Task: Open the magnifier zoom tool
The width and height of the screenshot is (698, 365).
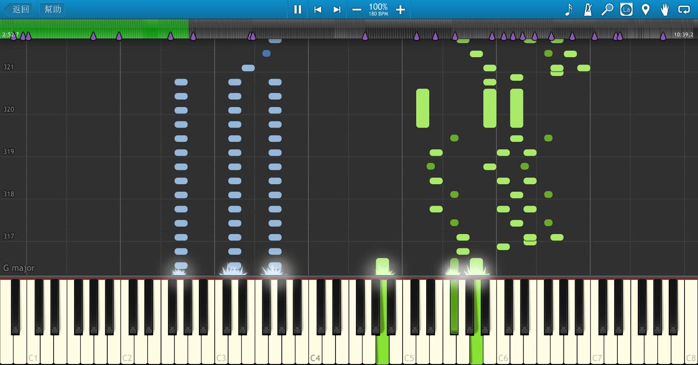Action: (607, 9)
